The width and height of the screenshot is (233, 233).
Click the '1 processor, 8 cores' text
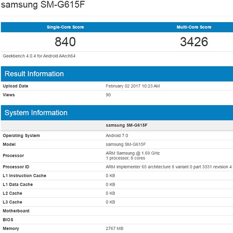125,158
